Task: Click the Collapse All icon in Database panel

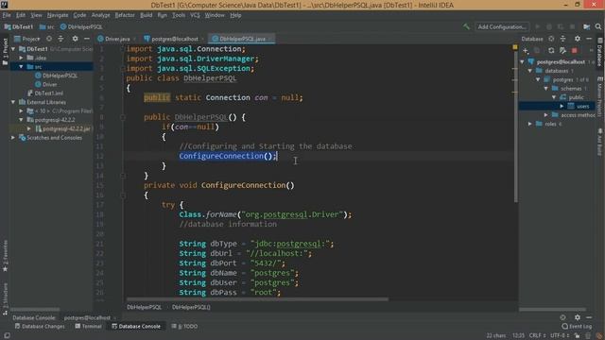Action: [563, 39]
